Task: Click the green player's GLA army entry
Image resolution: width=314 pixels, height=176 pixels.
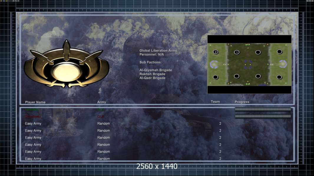Action: 101,110
